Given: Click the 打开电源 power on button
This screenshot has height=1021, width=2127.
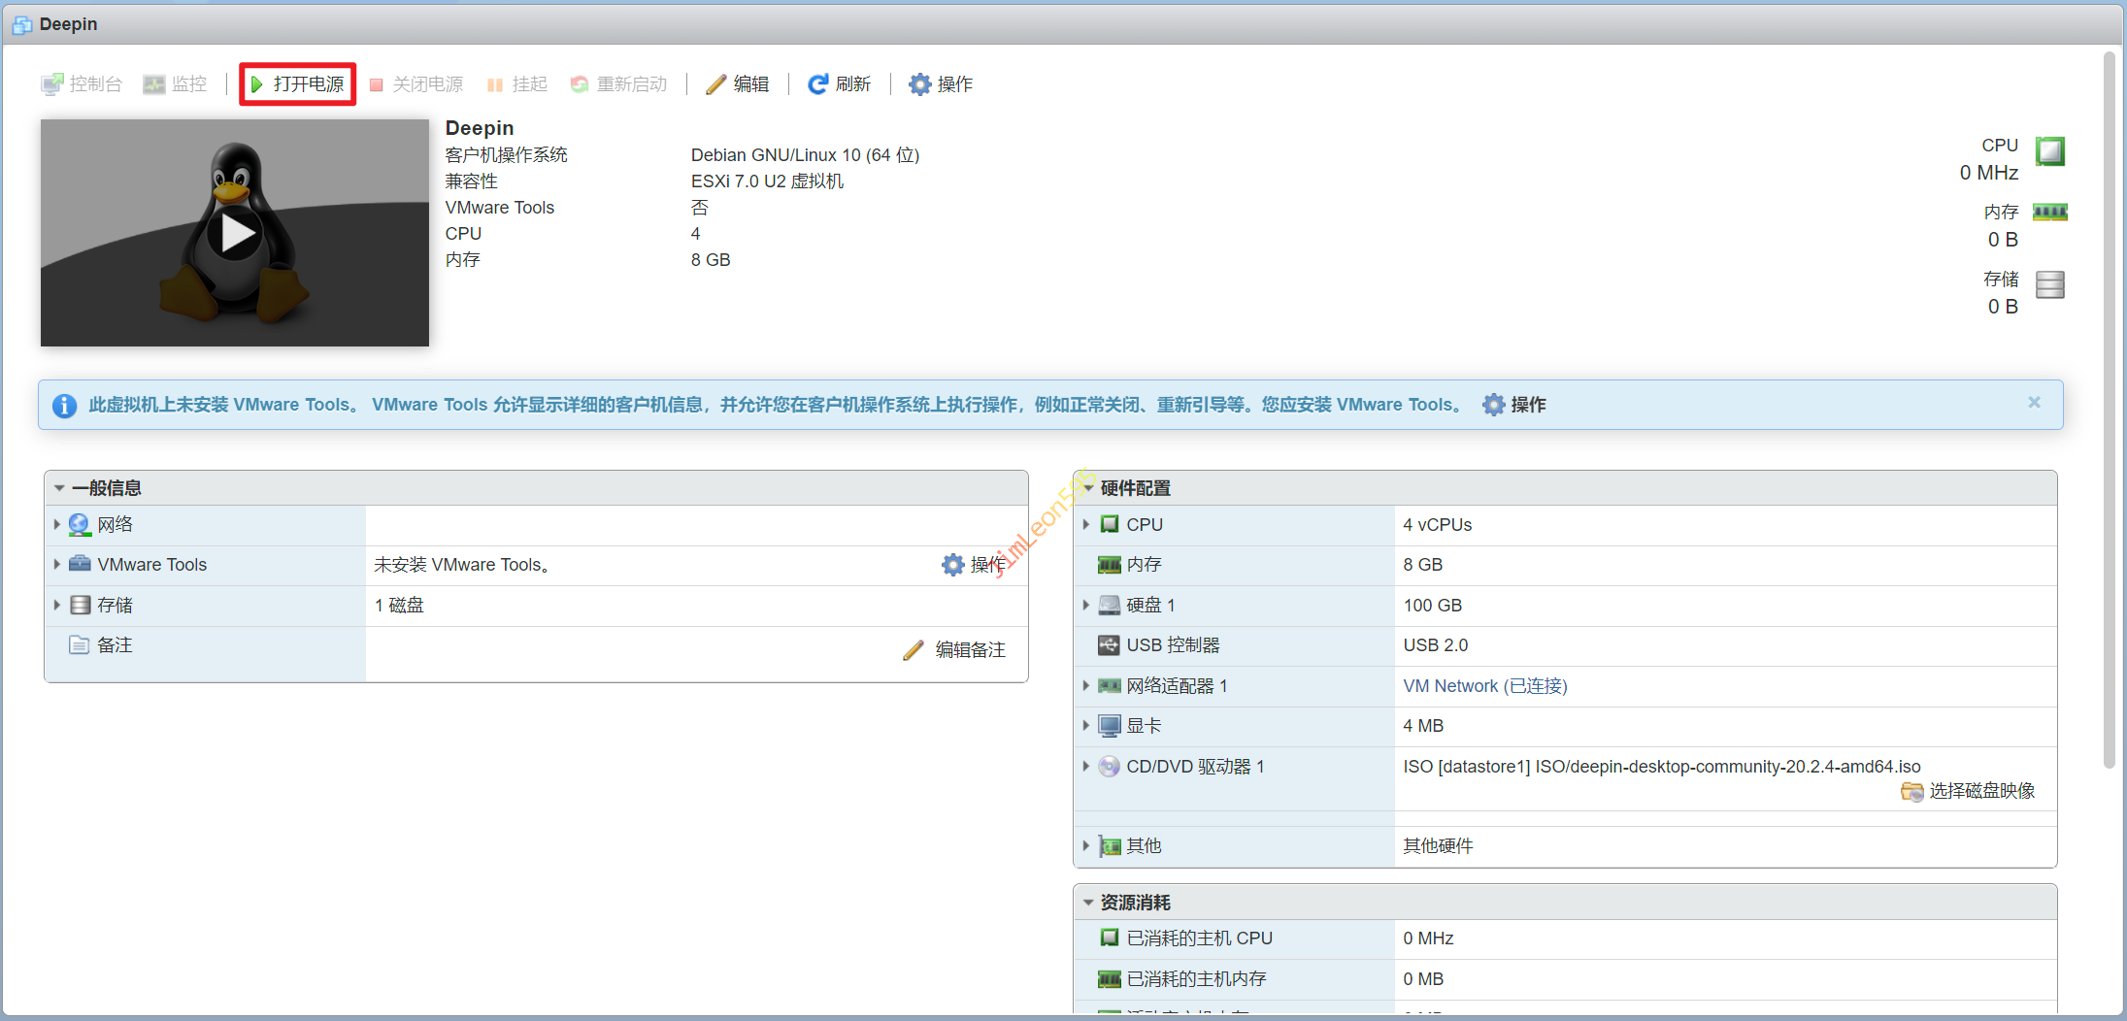Looking at the screenshot, I should [x=298, y=84].
